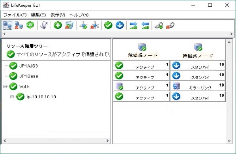236x154 pixels.
Task: Select ip-10.10.10.10 in the resource tree
Action: pos(41,97)
